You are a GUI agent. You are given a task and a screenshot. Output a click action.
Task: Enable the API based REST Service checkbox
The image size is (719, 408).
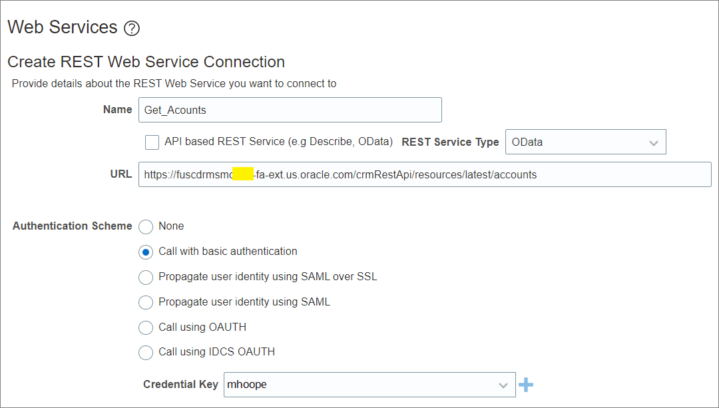click(x=152, y=142)
